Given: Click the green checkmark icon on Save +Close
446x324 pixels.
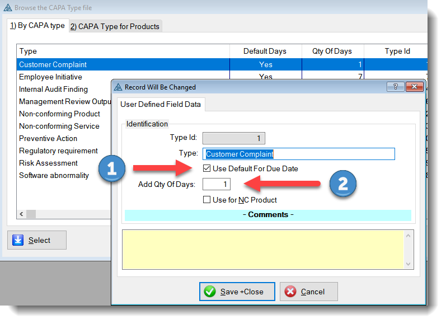Looking at the screenshot, I should coord(210,292).
